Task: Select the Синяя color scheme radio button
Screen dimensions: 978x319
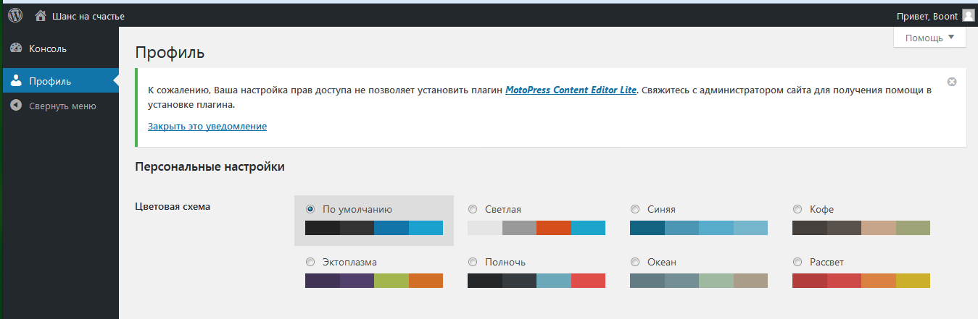Action: pyautogui.click(x=635, y=209)
